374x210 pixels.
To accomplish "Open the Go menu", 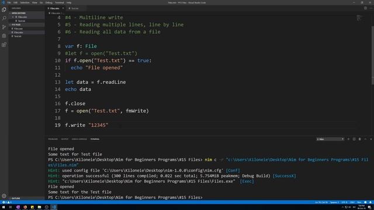I will click(x=41, y=2).
